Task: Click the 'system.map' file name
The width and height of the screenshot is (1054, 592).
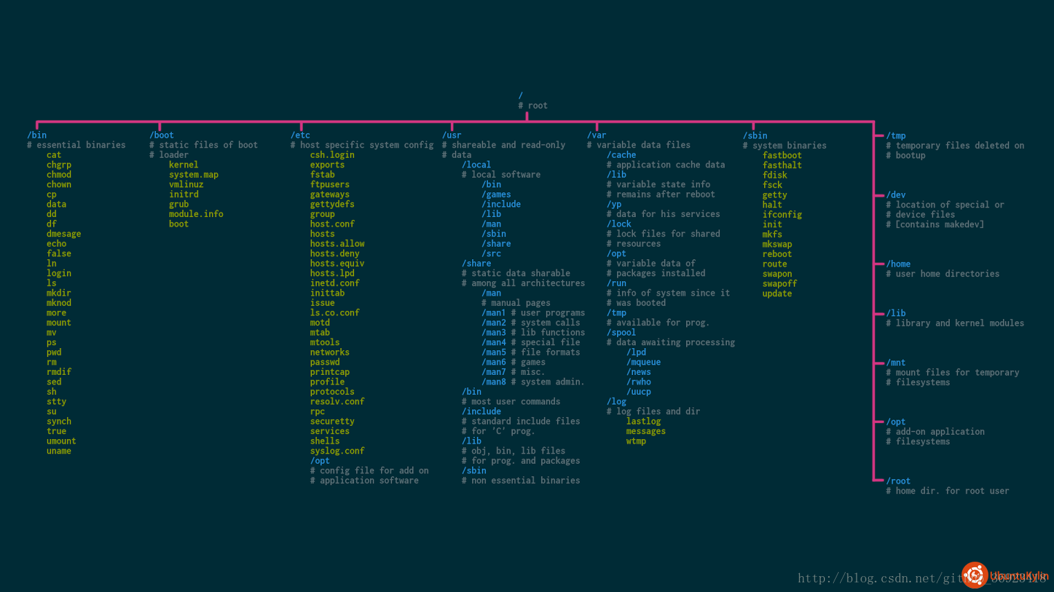Action: 193,174
